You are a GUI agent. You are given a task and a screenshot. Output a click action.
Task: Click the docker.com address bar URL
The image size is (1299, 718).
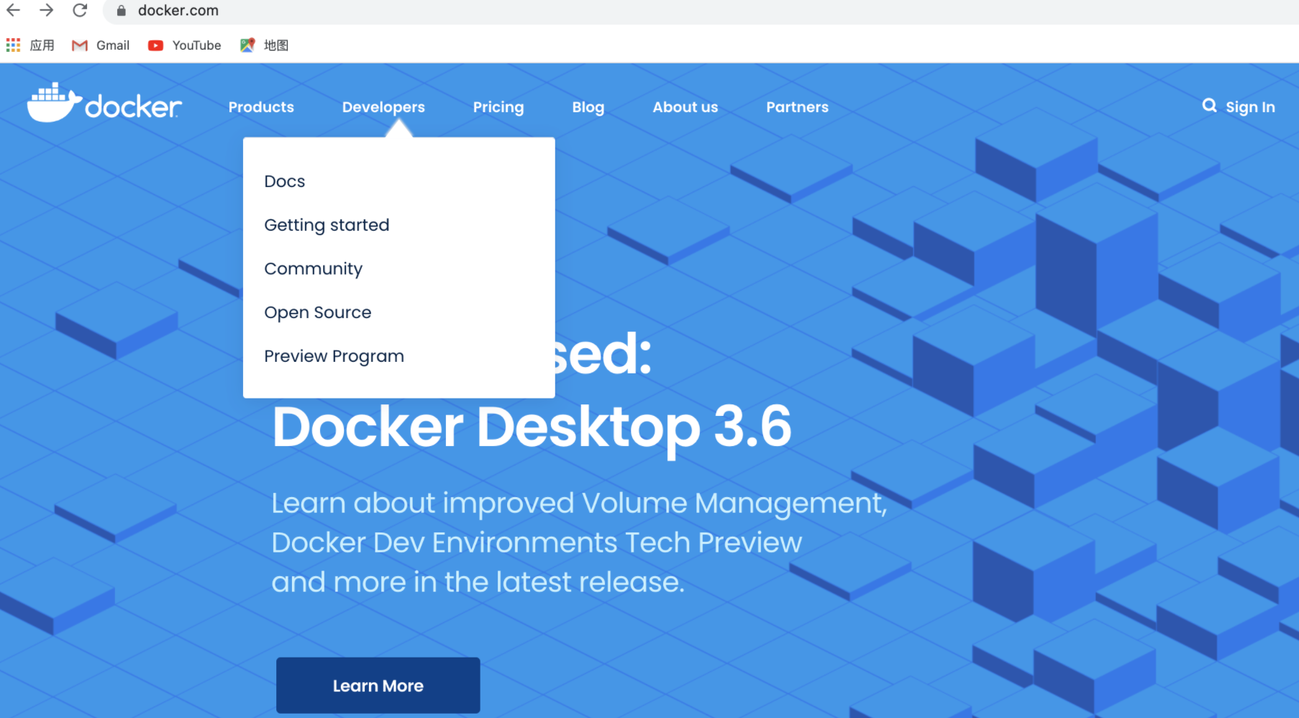178,11
